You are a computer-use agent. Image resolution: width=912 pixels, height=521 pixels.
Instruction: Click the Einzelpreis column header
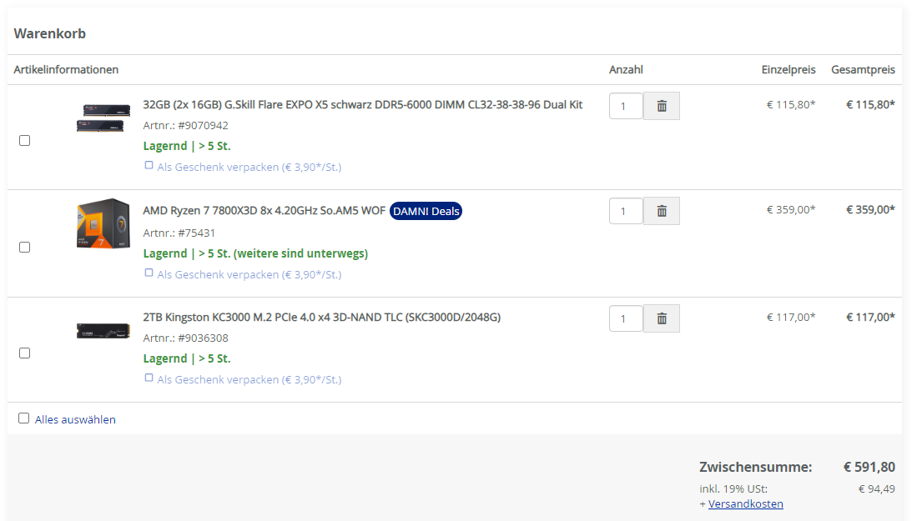coord(789,70)
